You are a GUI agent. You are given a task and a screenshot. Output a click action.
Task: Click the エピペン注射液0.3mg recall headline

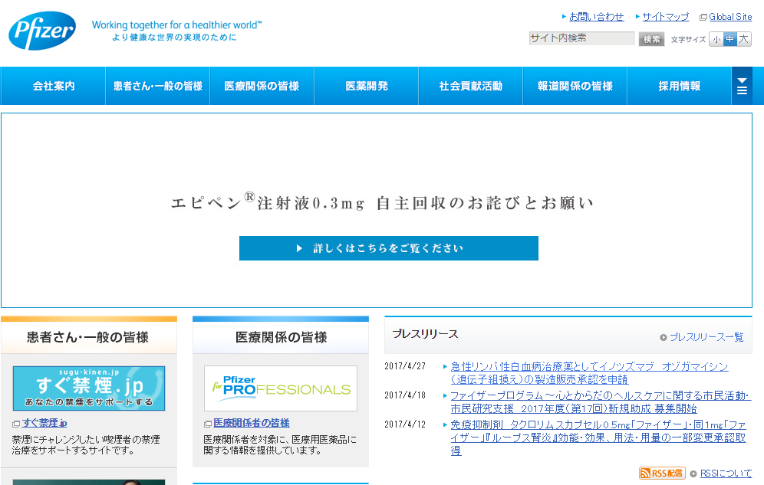coord(382,202)
